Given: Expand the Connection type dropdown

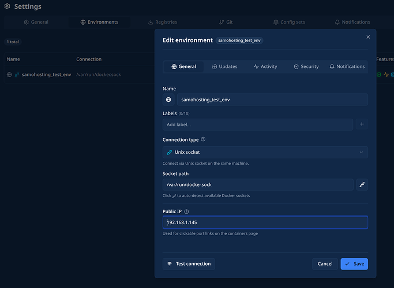Looking at the screenshot, I should (x=265, y=152).
